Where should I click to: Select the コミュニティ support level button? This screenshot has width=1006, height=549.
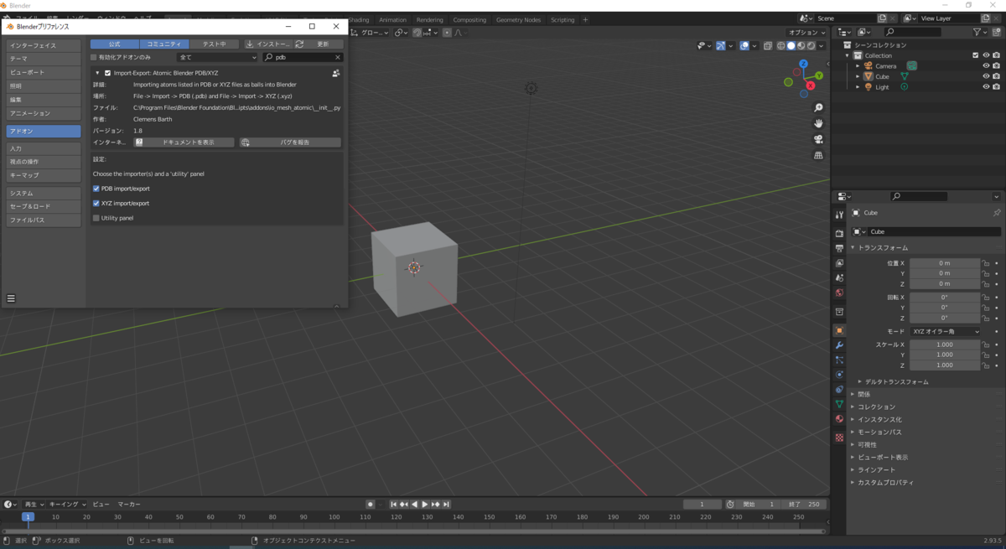point(163,44)
